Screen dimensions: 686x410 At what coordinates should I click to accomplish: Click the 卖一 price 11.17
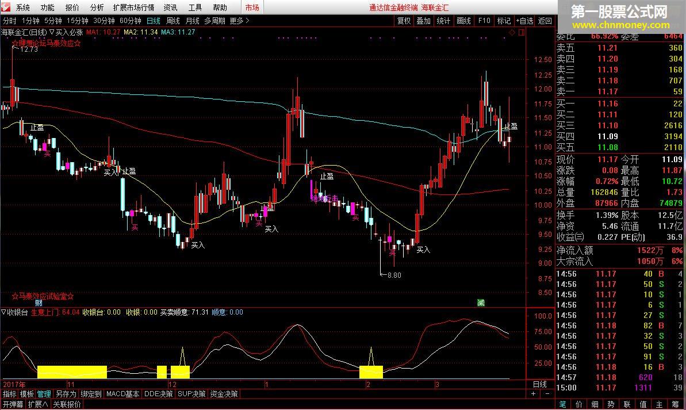click(x=608, y=91)
